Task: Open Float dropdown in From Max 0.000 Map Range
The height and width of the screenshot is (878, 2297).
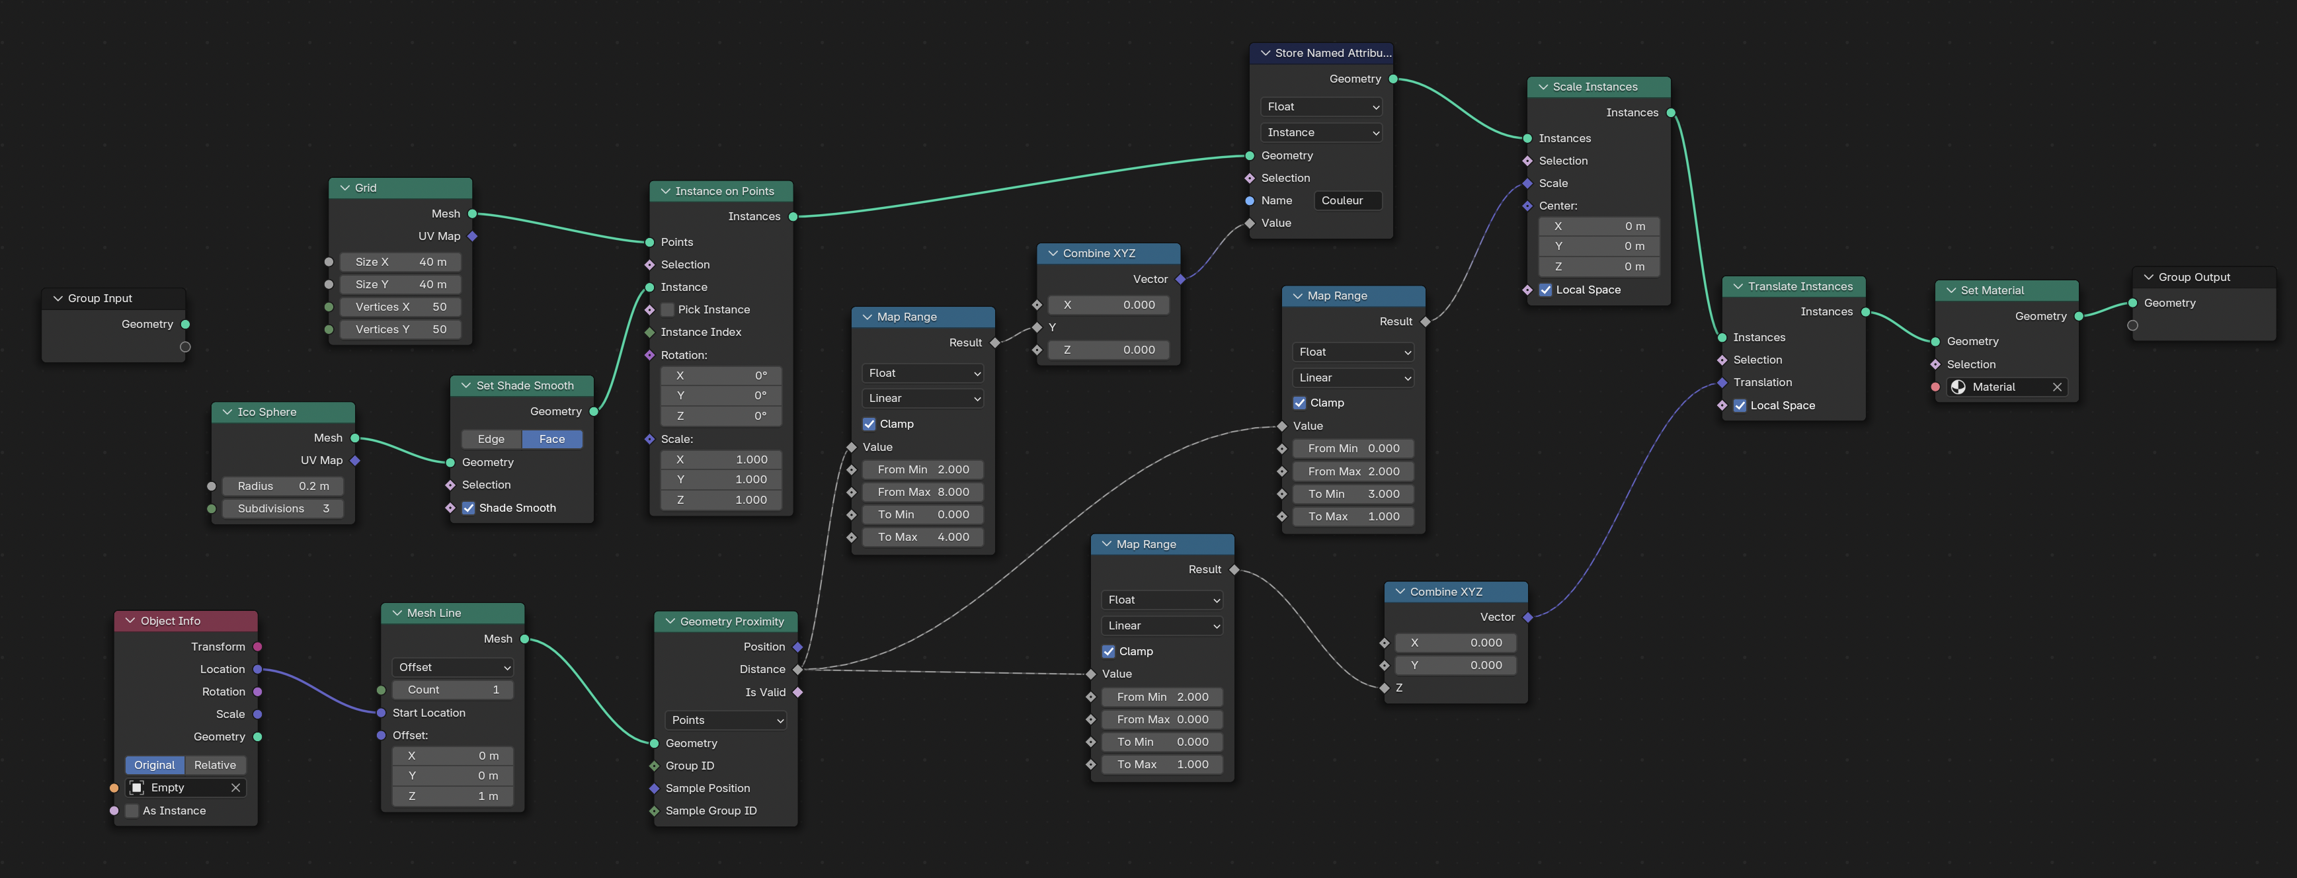Action: point(1162,600)
